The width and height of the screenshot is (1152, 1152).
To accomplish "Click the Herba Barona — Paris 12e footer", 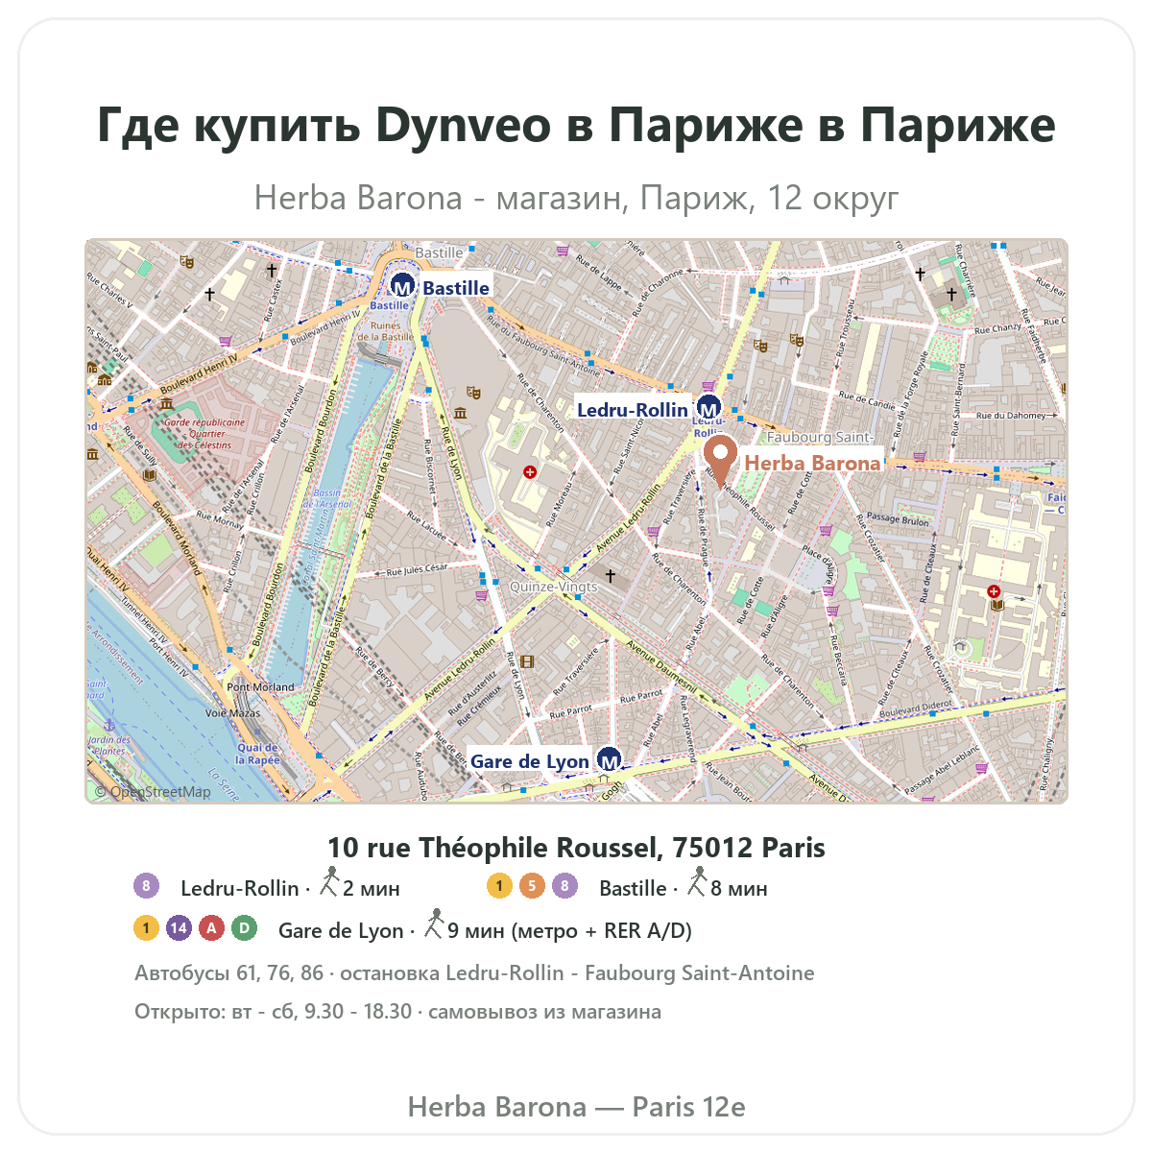I will pyautogui.click(x=576, y=1107).
